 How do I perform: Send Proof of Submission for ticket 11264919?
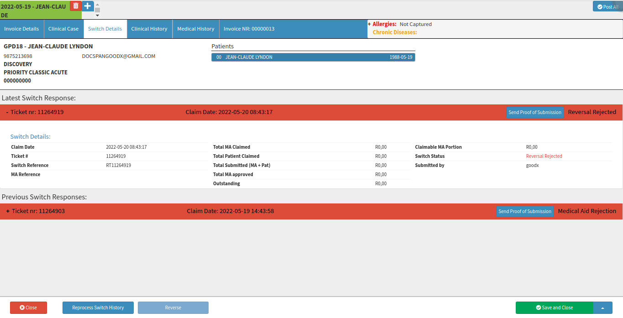[x=535, y=112]
